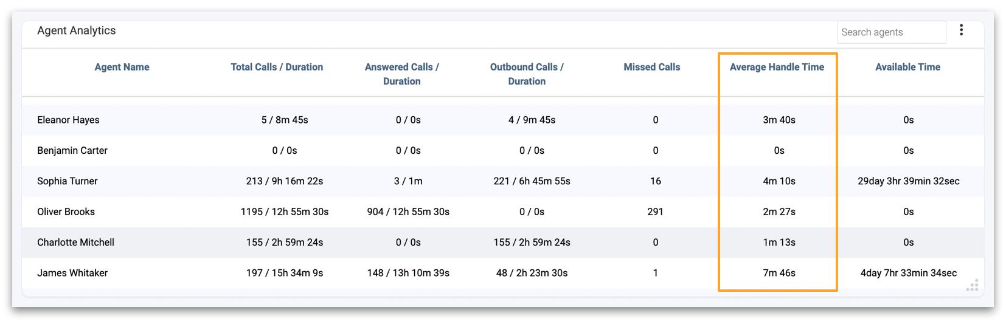Sort by Average Handle Time header

(777, 67)
